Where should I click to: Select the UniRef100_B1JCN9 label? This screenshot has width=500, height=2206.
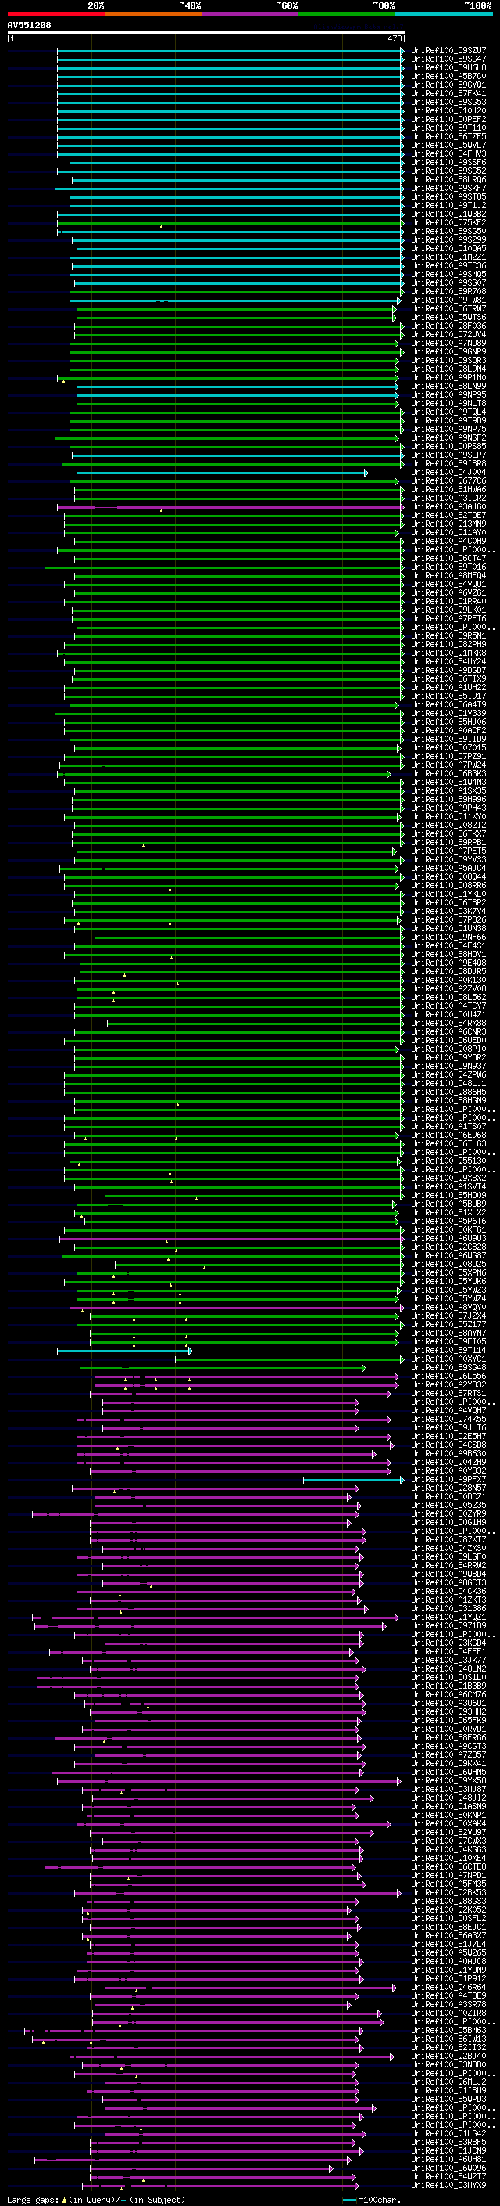coord(448,2150)
